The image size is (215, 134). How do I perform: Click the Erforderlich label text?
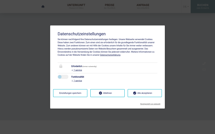coord(77,66)
